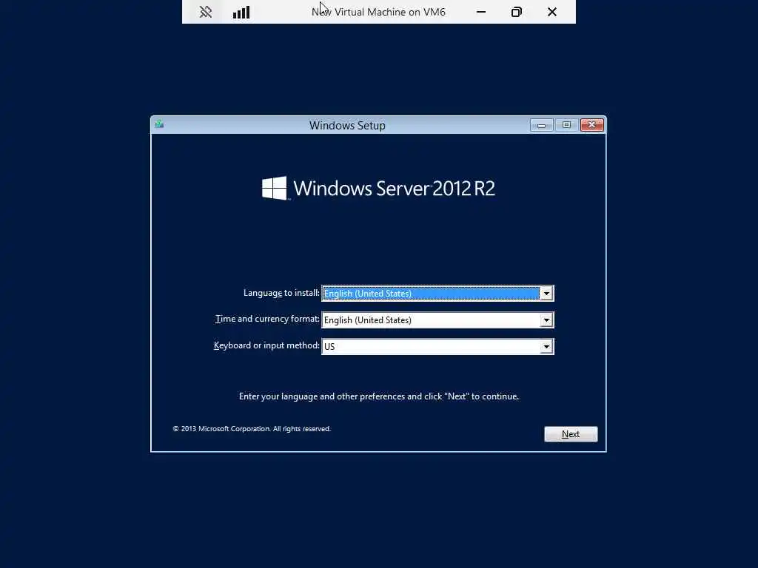
Task: Maximize the Windows Setup dialog
Action: pyautogui.click(x=566, y=125)
